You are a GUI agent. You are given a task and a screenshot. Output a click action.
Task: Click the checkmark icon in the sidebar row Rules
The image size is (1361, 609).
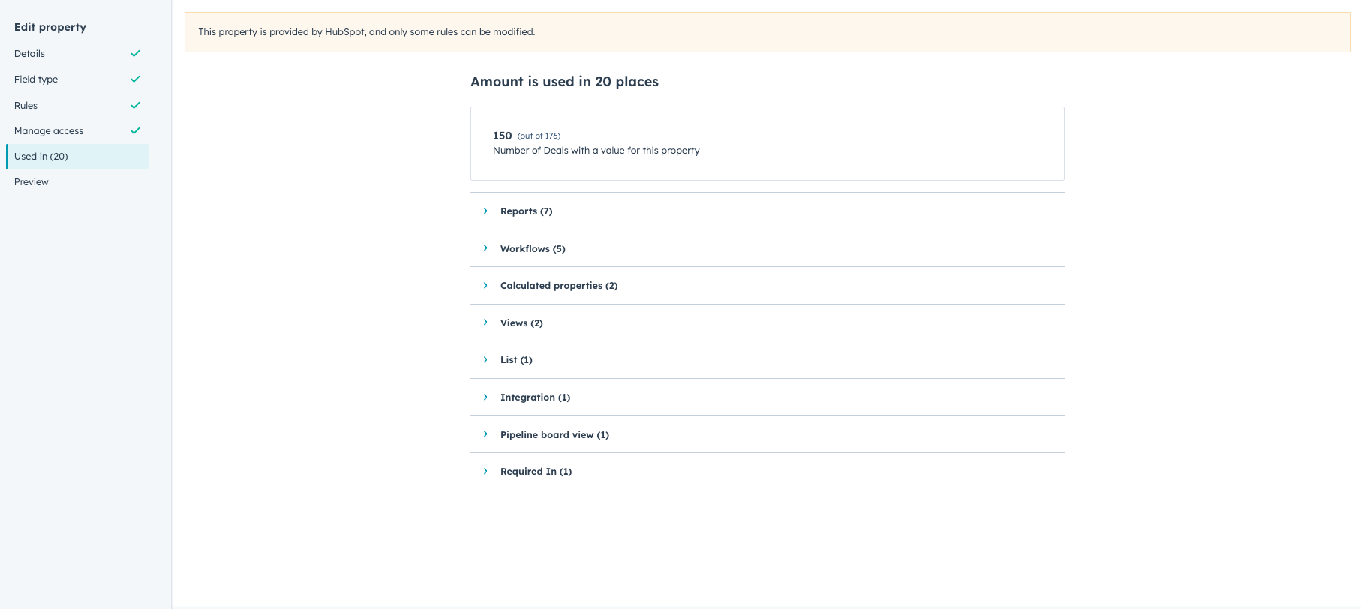(135, 105)
